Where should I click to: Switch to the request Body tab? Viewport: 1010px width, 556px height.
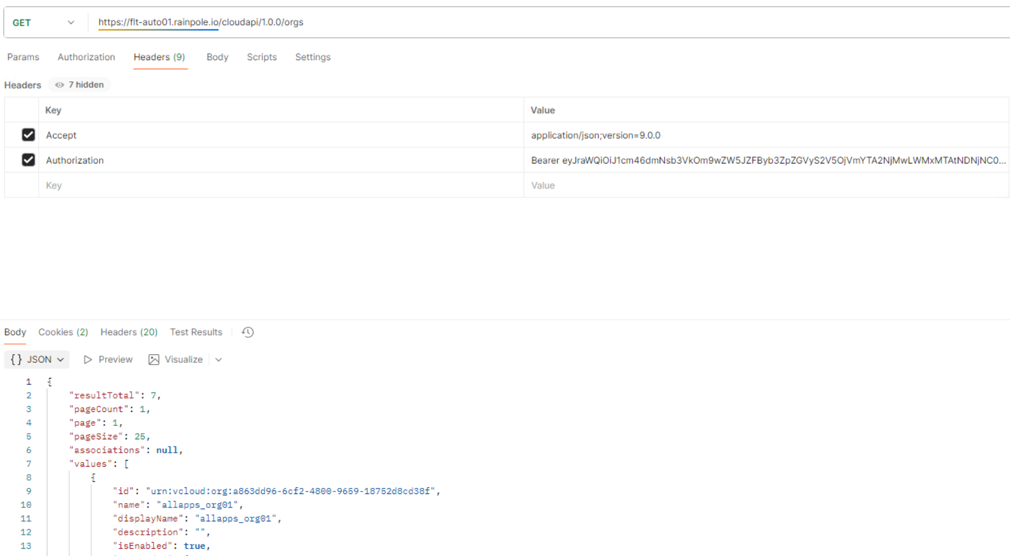coord(217,57)
